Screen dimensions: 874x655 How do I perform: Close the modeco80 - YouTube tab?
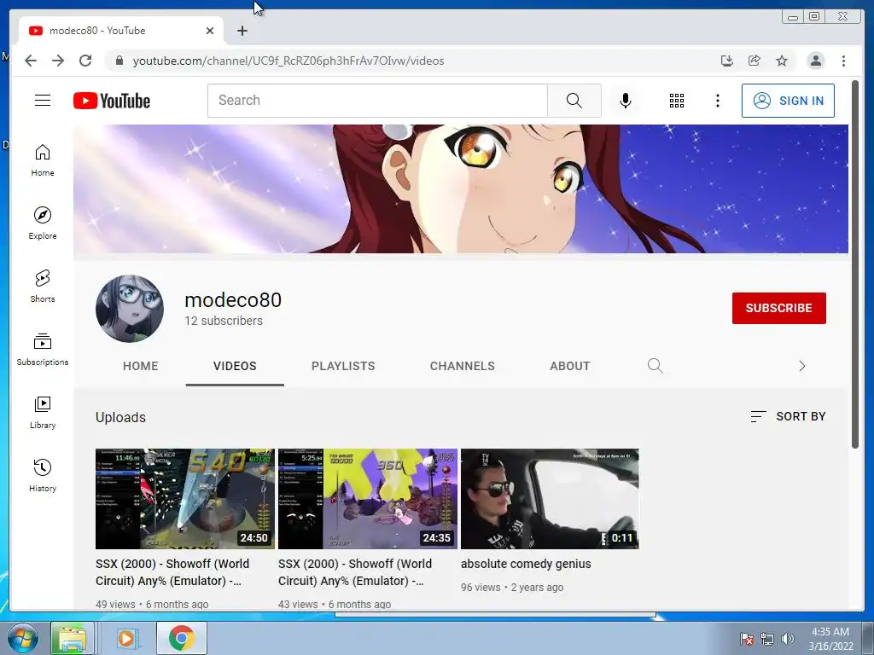(210, 31)
